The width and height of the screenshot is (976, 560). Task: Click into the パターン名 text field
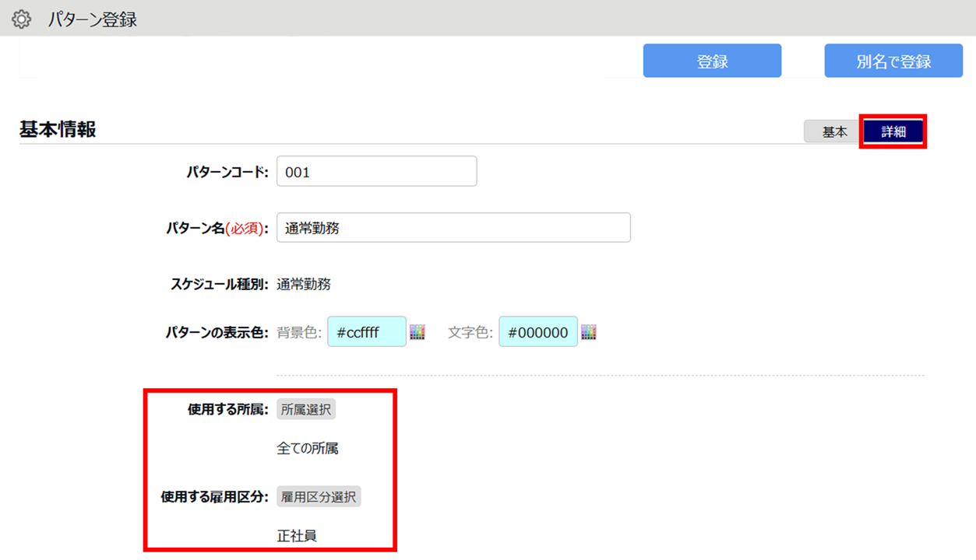click(453, 228)
